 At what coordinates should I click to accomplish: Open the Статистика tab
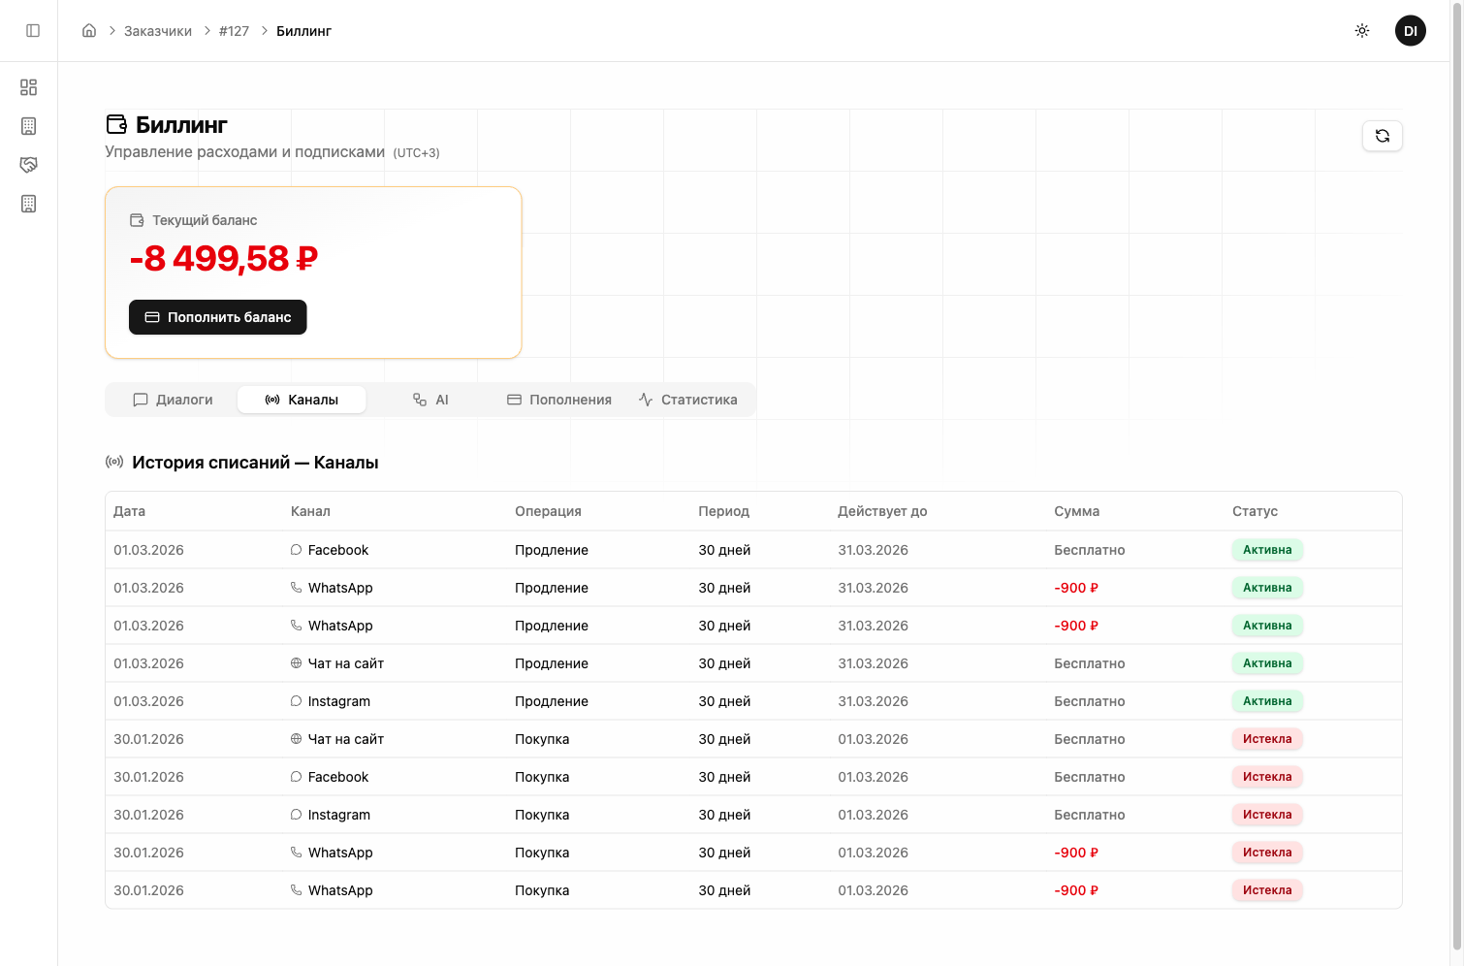(x=688, y=400)
